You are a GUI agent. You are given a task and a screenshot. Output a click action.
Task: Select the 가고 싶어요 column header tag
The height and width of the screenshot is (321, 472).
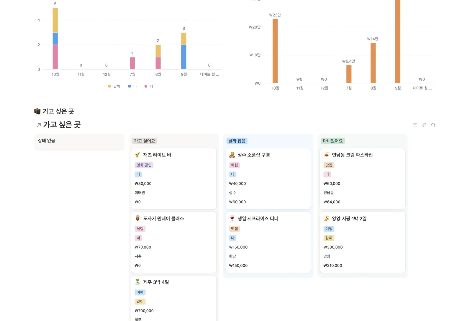(x=145, y=141)
